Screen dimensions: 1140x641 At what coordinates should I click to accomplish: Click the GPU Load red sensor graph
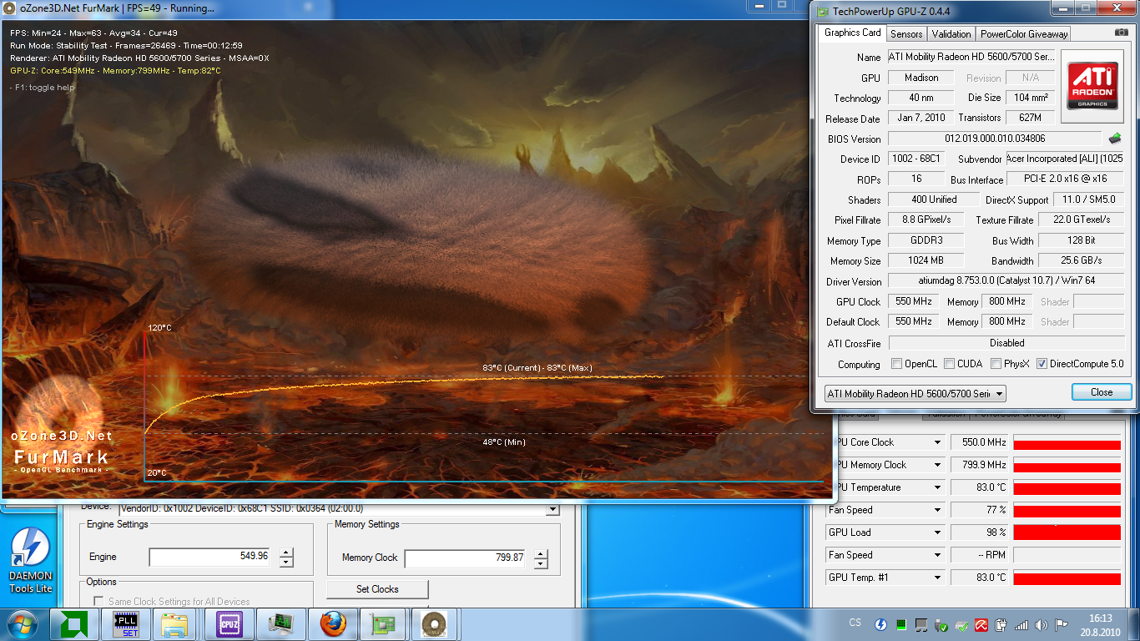pyautogui.click(x=1067, y=532)
